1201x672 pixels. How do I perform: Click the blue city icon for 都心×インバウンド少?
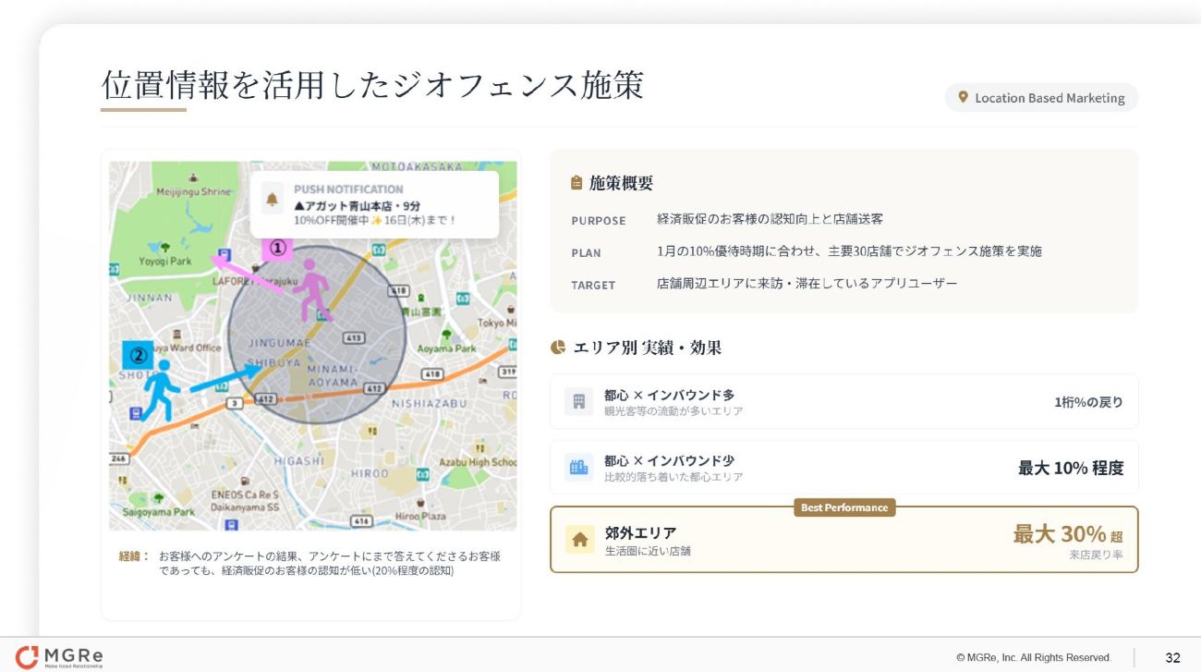(x=579, y=467)
